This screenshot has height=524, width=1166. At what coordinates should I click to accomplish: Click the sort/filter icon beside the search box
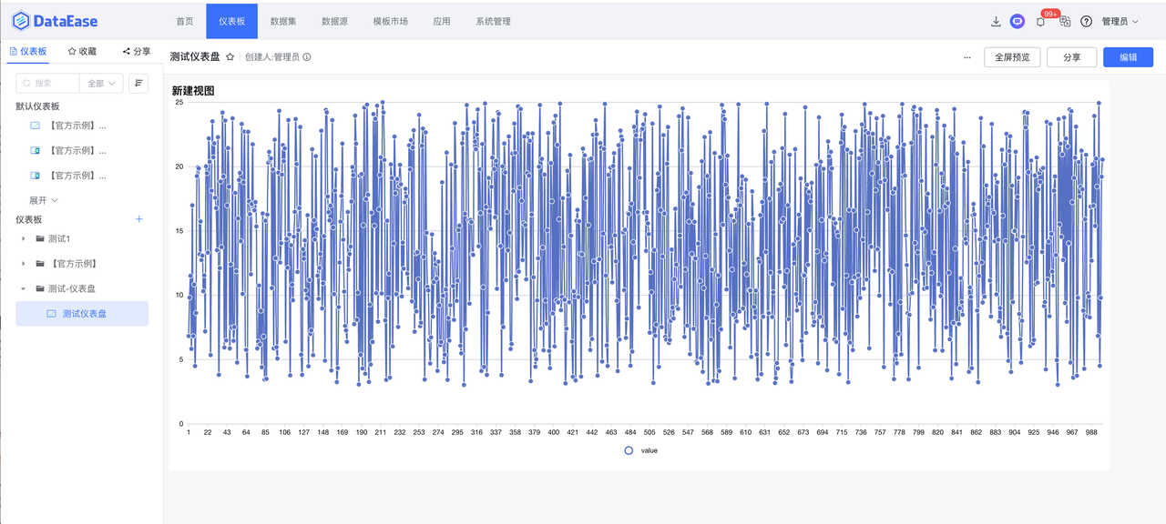click(x=138, y=83)
